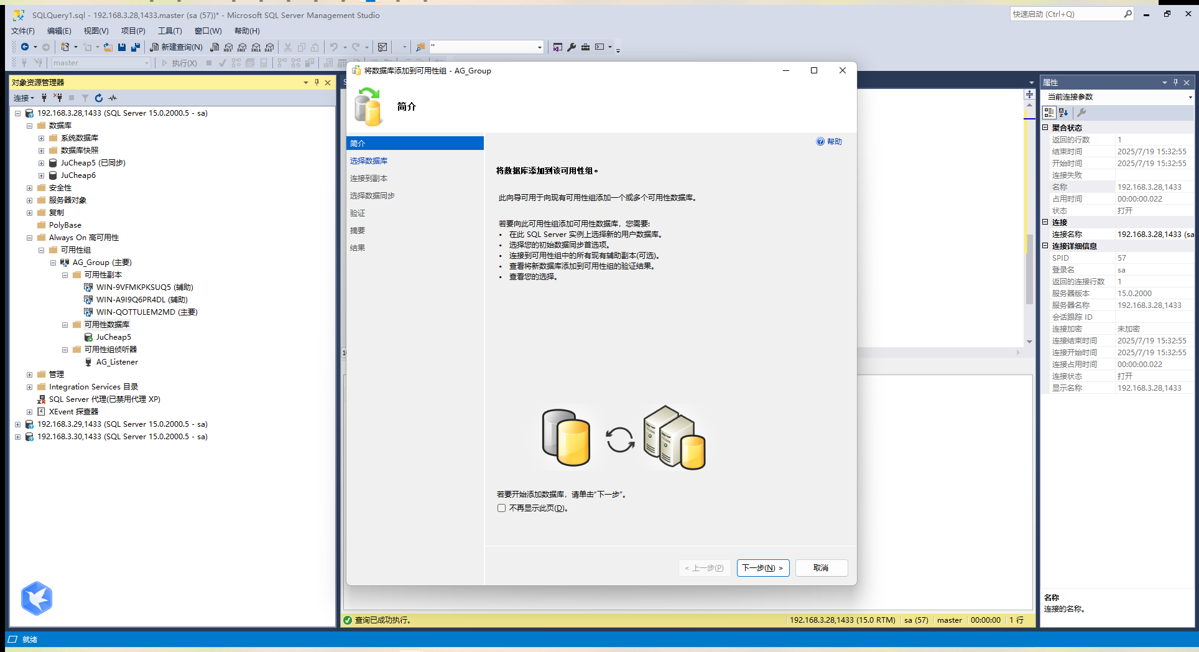Click the MDX query icon

click(228, 47)
